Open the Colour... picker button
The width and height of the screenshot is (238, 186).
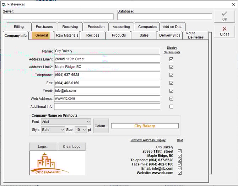click(101, 126)
